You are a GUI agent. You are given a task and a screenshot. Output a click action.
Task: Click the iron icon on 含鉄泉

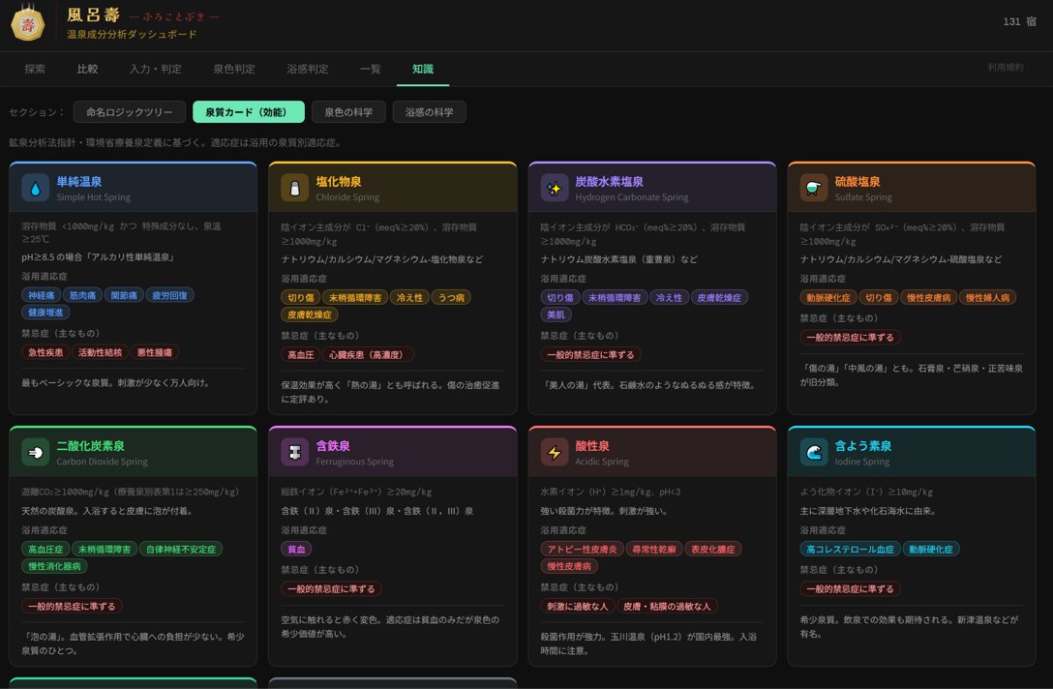(295, 453)
